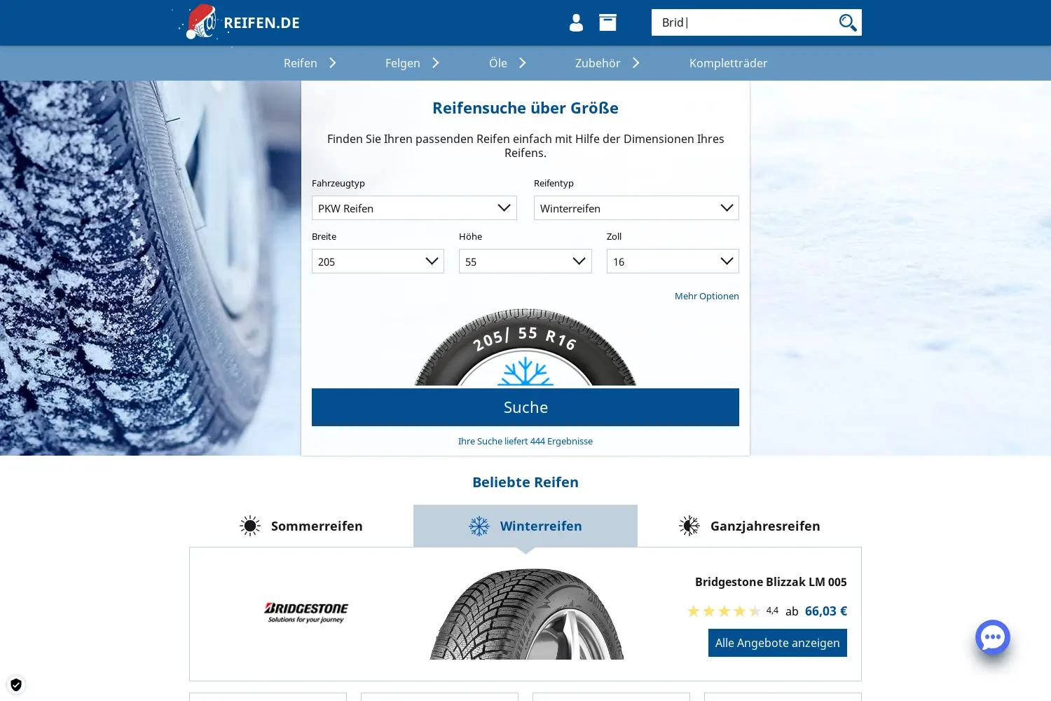Expand the Zubehör menu chevron
Image resolution: width=1051 pixels, height=701 pixels.
(636, 63)
